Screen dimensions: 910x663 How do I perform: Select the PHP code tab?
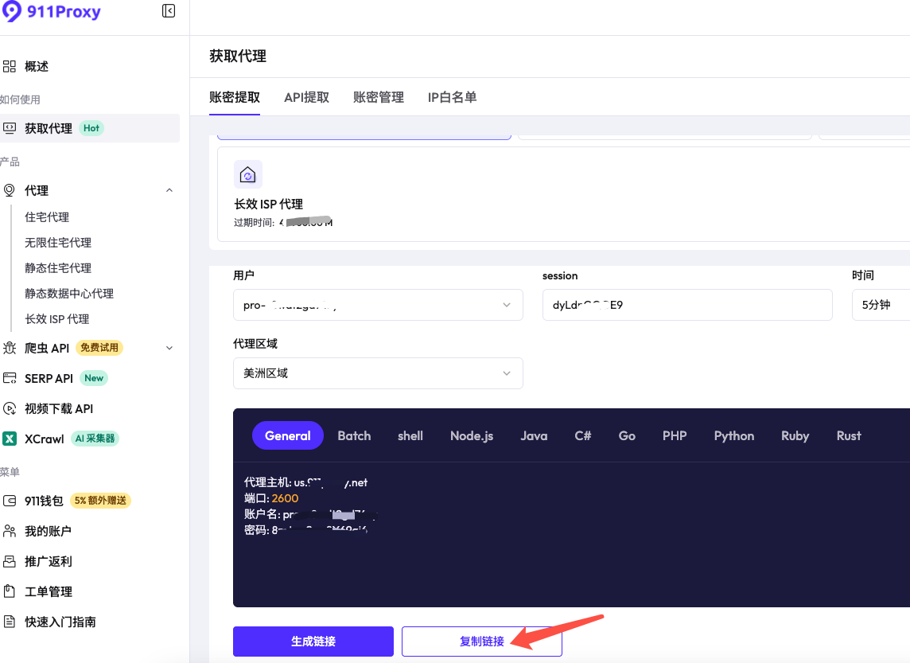[x=675, y=435]
